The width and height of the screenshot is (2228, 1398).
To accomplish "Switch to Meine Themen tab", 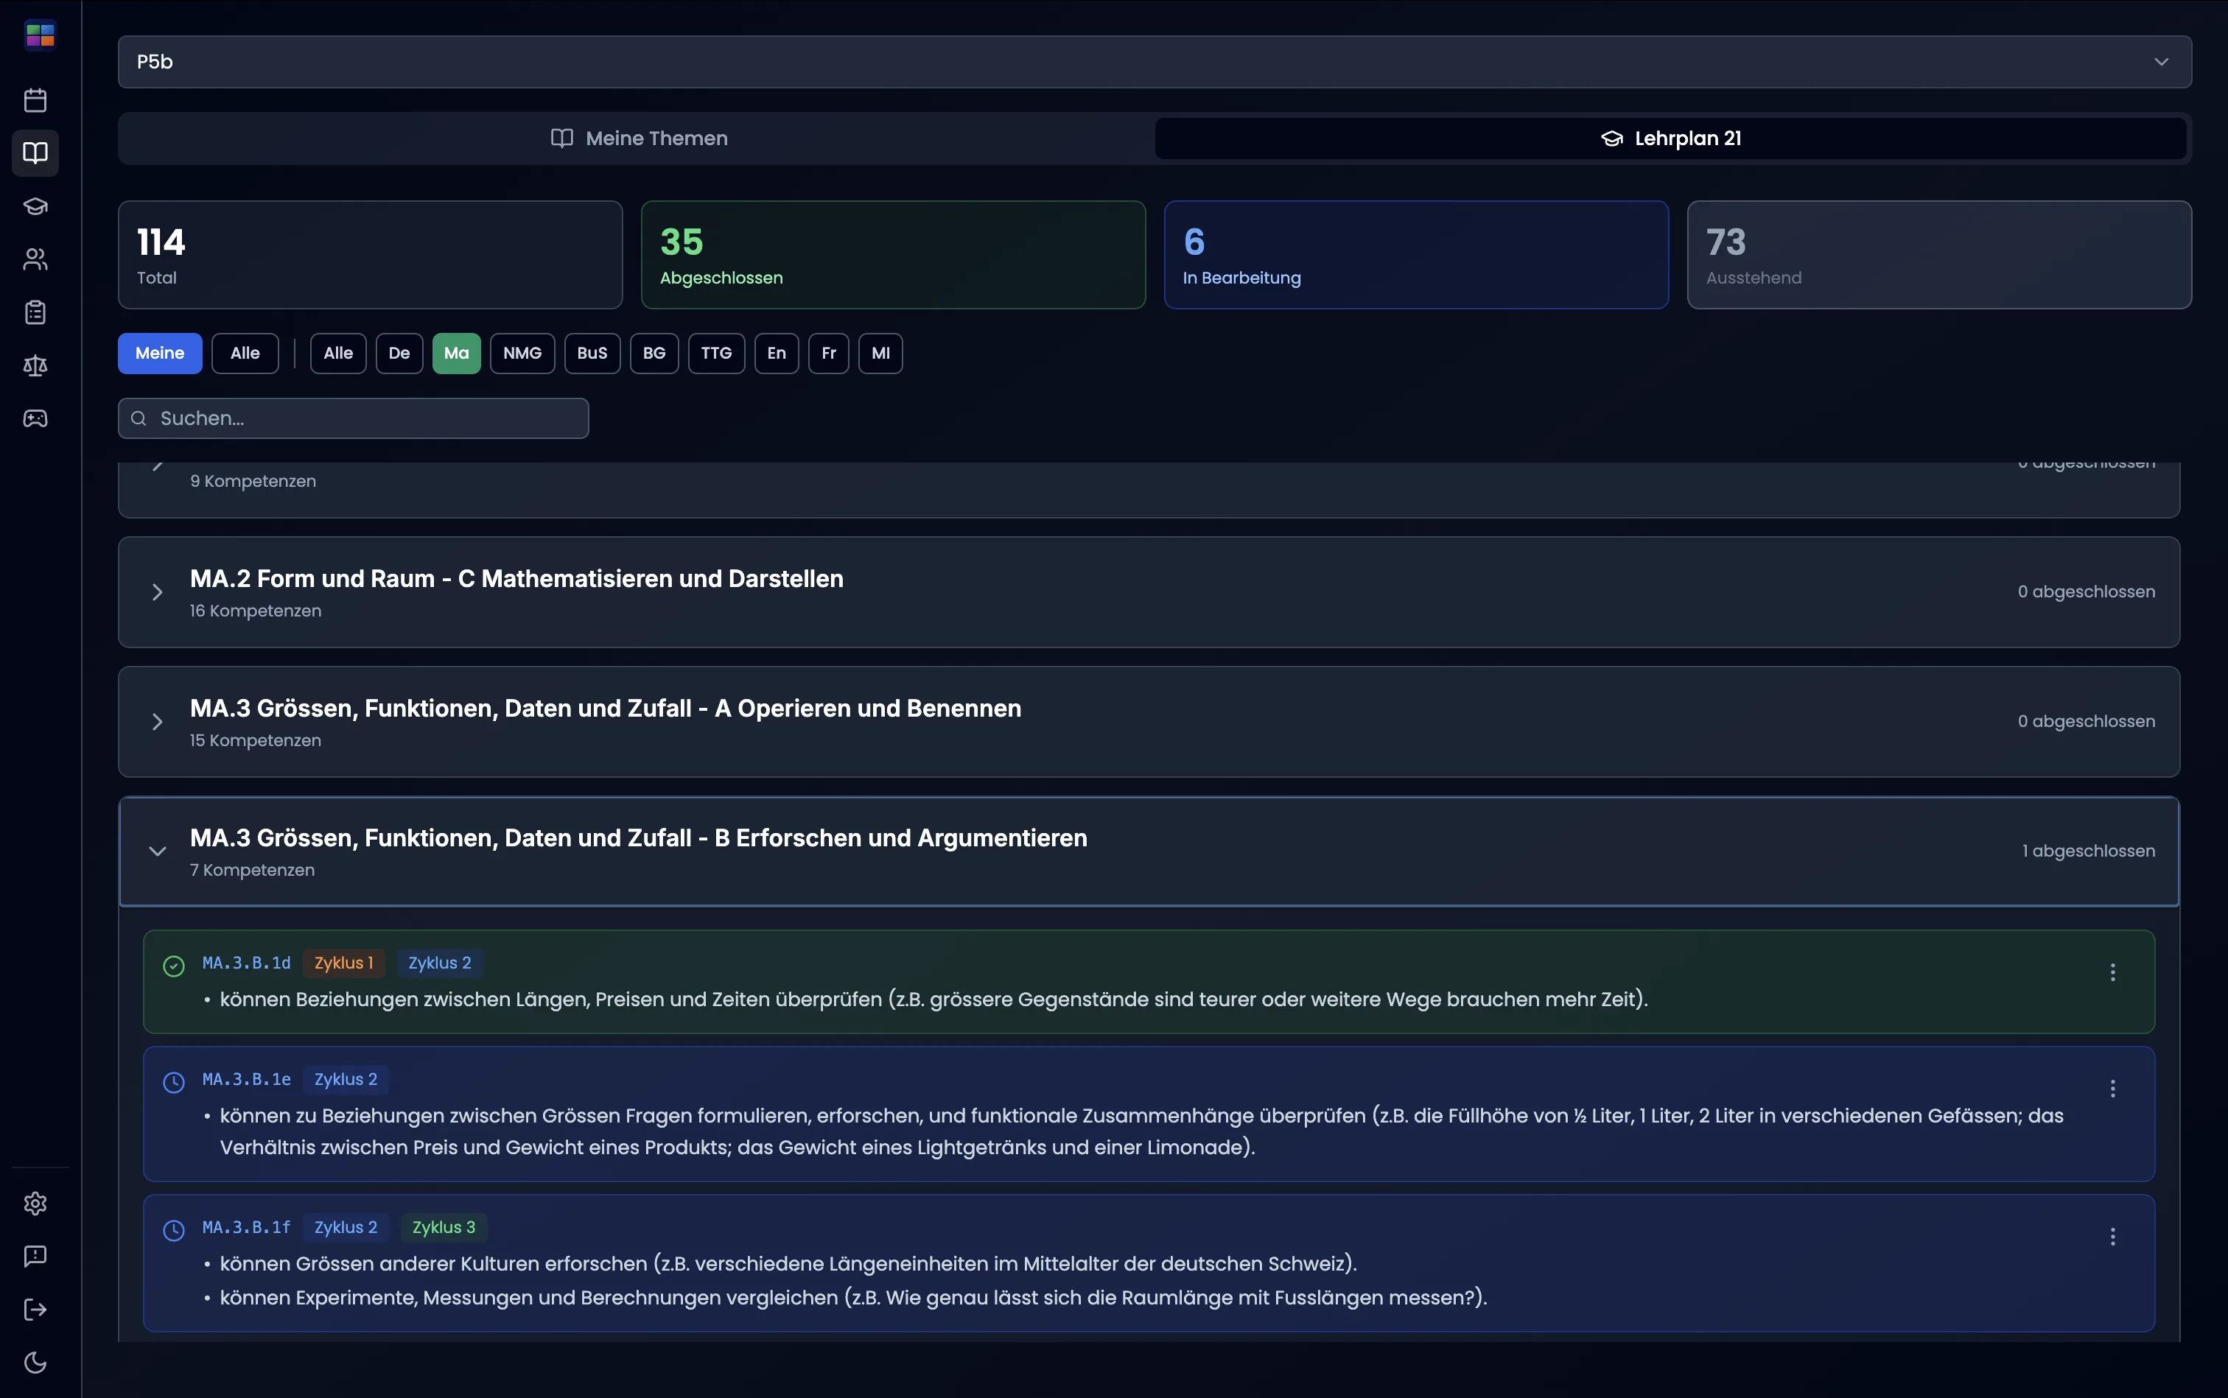I will coord(638,138).
